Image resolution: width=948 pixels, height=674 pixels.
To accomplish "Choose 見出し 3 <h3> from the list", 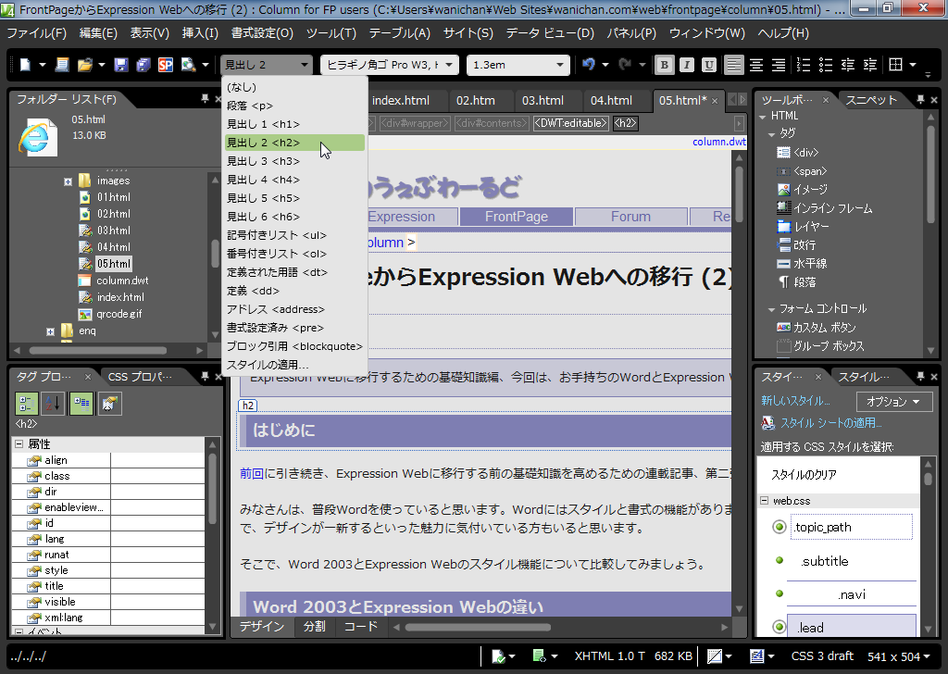I will point(295,161).
